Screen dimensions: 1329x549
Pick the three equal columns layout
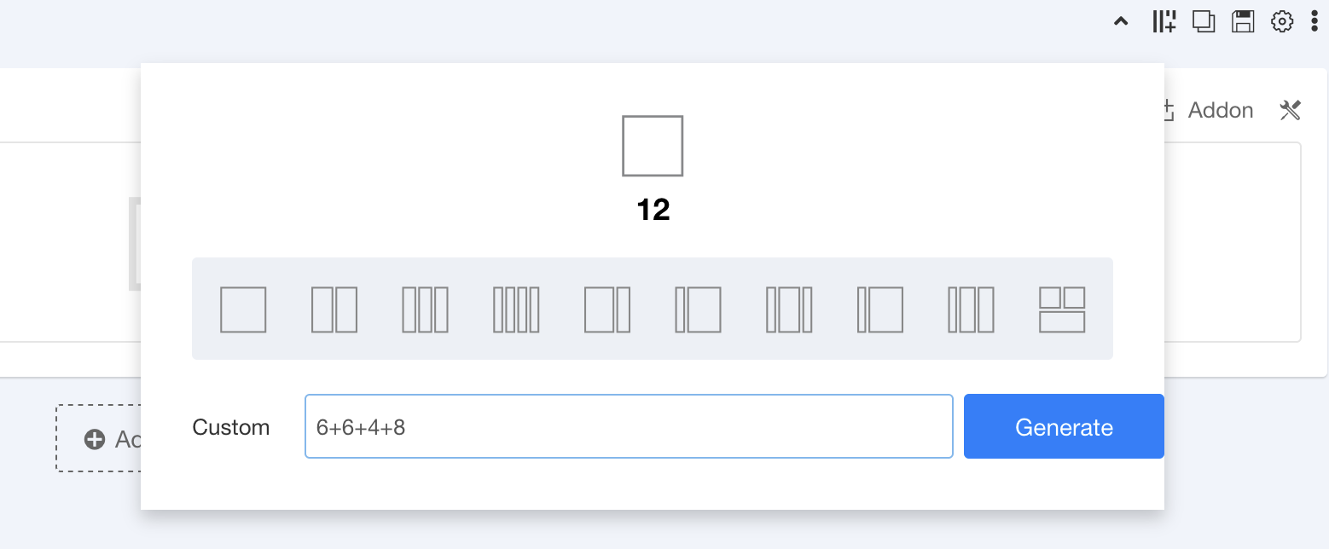425,309
